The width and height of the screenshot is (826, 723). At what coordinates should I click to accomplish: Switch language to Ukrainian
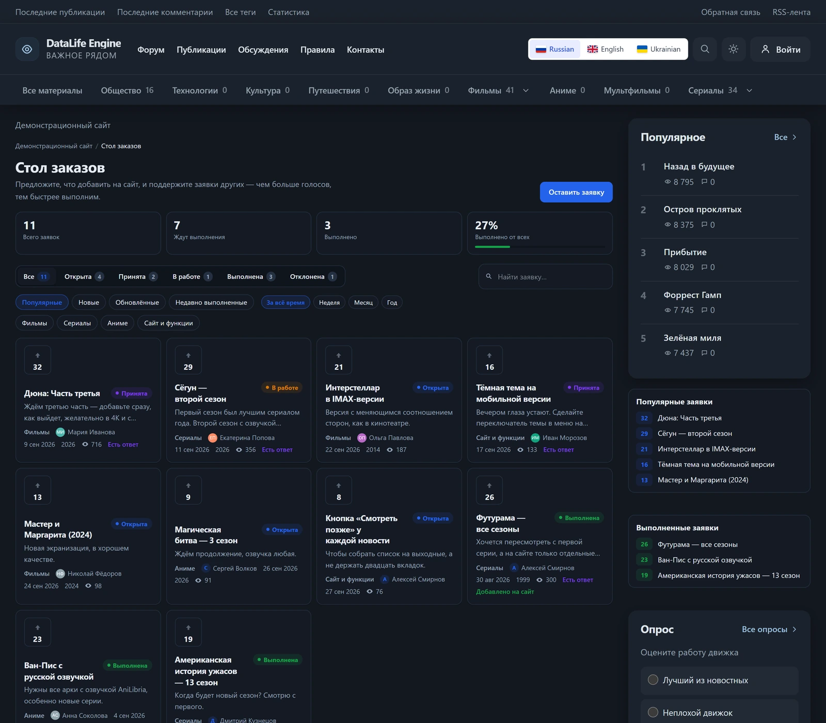(x=658, y=49)
